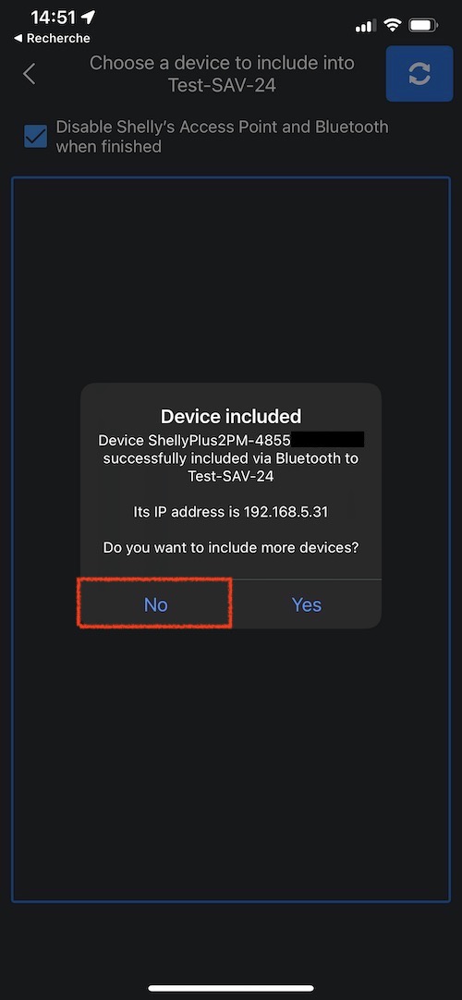Tap the back chevron arrow

click(30, 74)
